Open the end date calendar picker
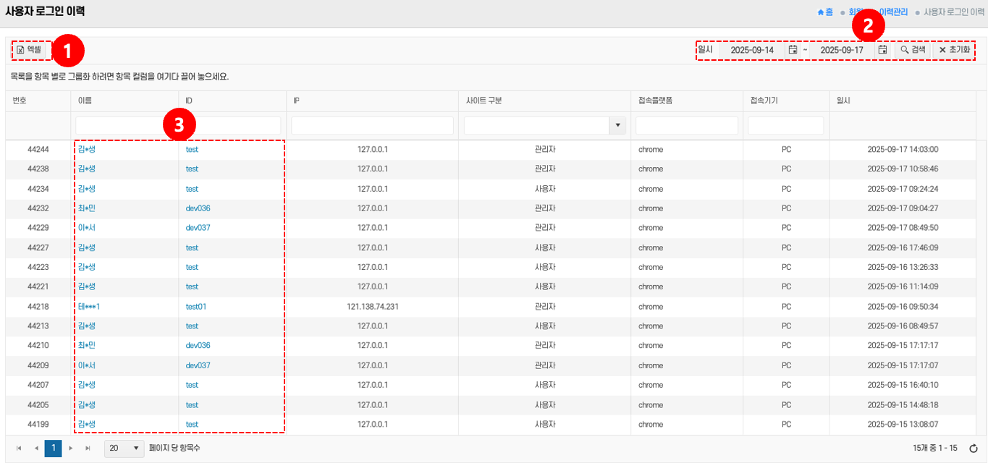Viewport: 988px width, 463px height. pyautogui.click(x=882, y=50)
